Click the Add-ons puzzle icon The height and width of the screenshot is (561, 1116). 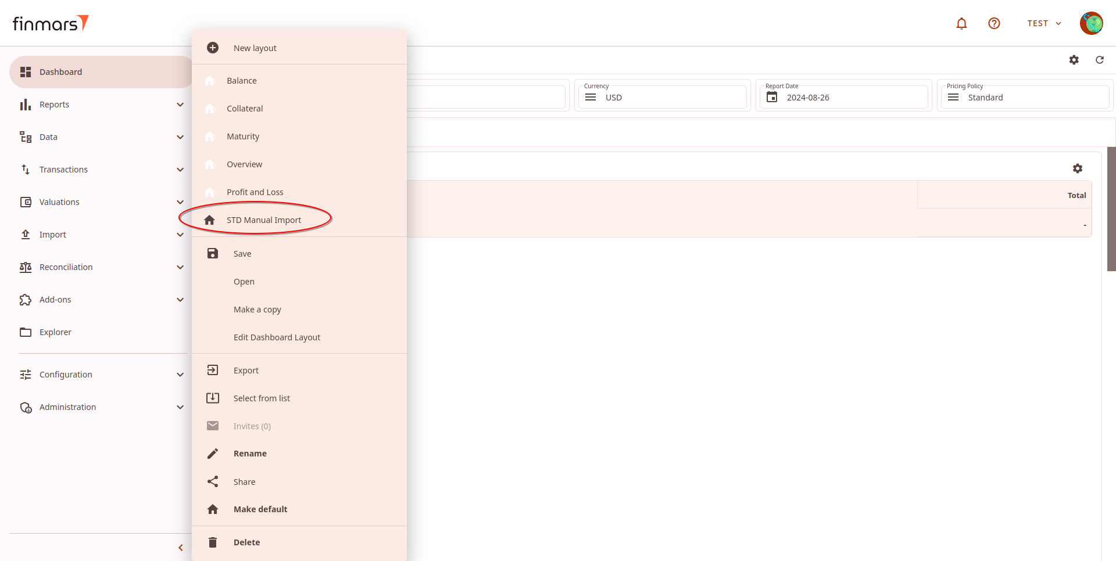[26, 300]
